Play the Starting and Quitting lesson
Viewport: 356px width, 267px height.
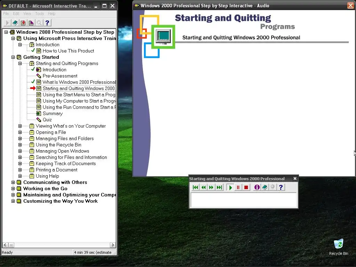click(230, 187)
